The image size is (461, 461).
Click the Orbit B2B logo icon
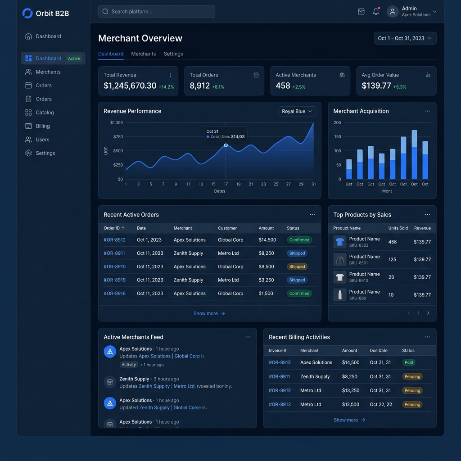point(27,13)
